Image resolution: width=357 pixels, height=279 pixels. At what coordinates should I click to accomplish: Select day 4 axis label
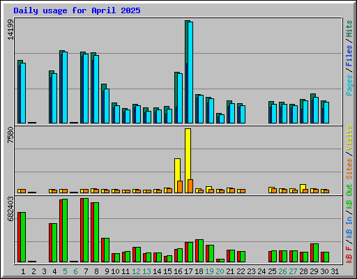pyautogui.click(x=54, y=271)
